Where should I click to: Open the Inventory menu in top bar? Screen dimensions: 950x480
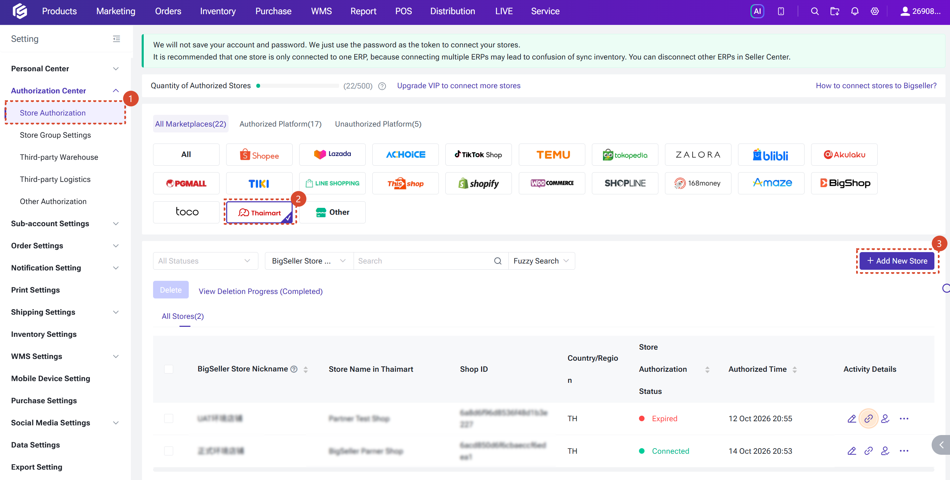(217, 11)
